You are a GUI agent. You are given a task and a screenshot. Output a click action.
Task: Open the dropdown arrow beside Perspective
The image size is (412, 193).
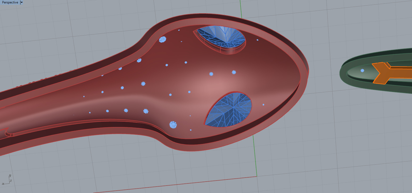22,2
